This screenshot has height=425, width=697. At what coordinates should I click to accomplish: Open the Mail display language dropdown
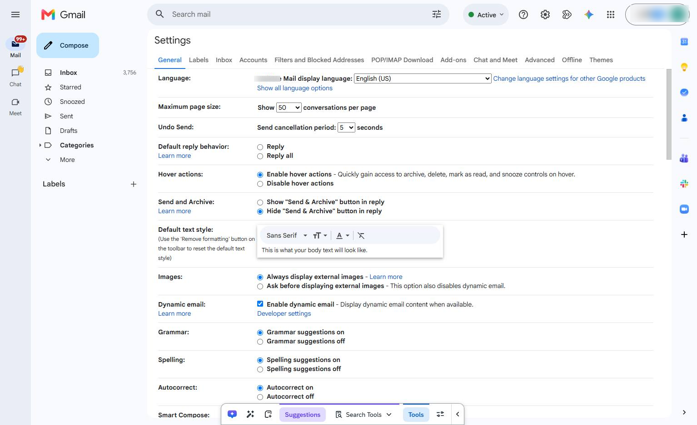pyautogui.click(x=423, y=78)
